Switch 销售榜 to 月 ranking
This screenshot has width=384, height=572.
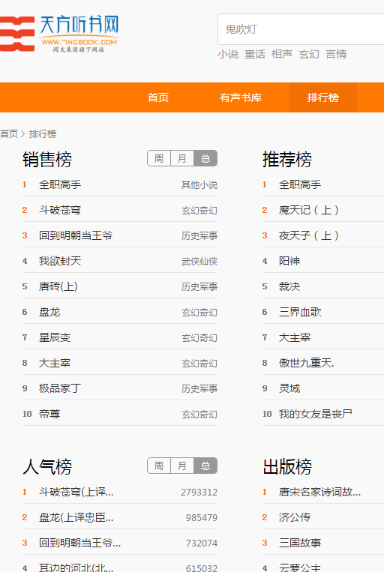tap(182, 158)
